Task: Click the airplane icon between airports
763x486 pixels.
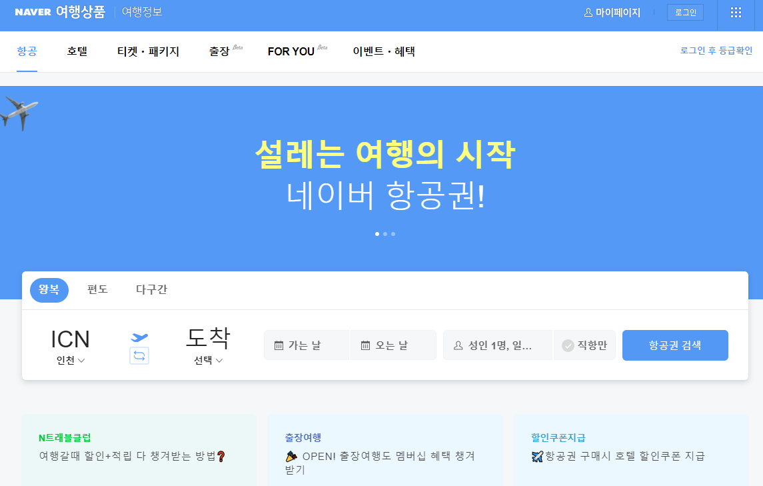Action: pyautogui.click(x=139, y=337)
